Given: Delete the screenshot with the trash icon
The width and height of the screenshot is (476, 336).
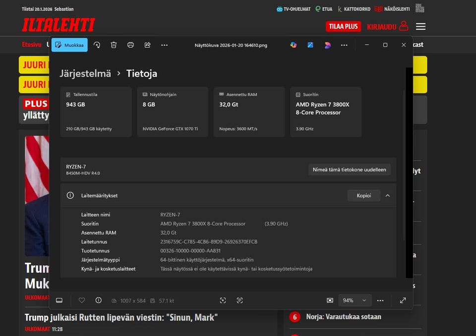Looking at the screenshot, I should (114, 45).
